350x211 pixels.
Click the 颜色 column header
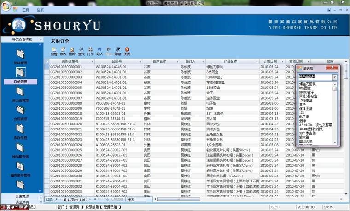[330, 61]
